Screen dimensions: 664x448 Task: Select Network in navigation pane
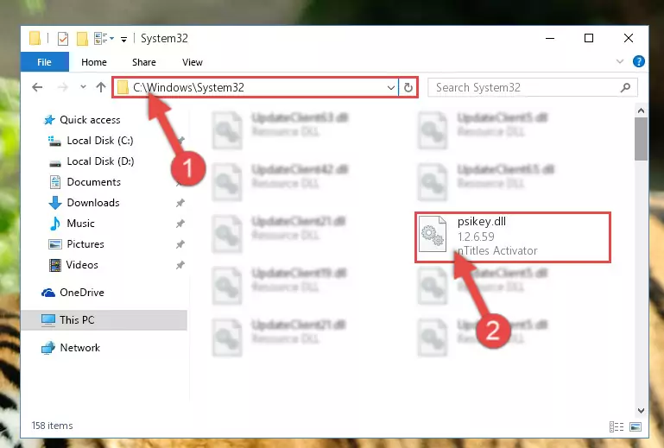pyautogui.click(x=71, y=348)
